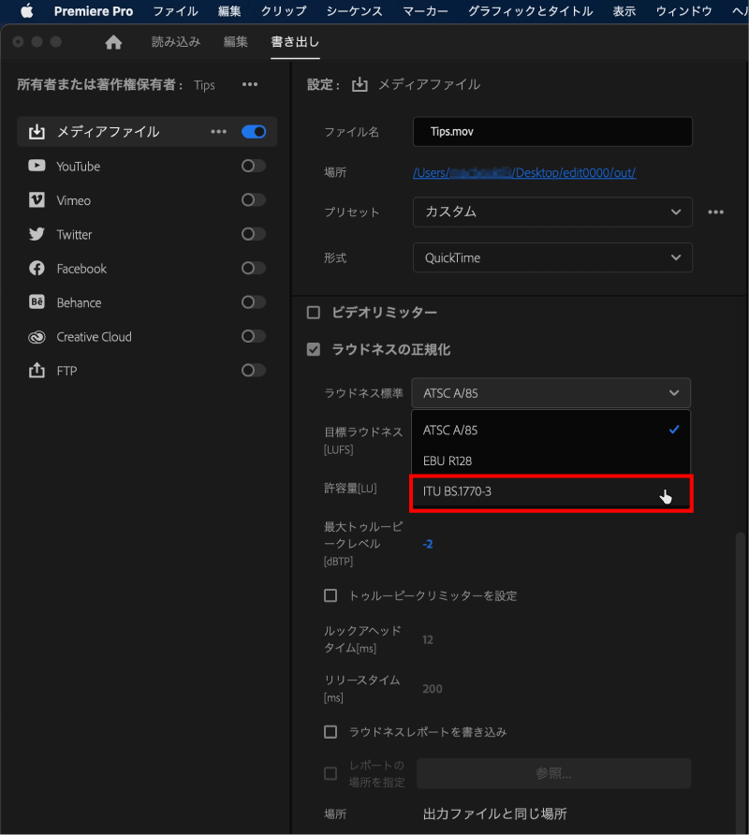Open the ウィンドウ menu
Screen dimensions: 749x835
coord(684,11)
